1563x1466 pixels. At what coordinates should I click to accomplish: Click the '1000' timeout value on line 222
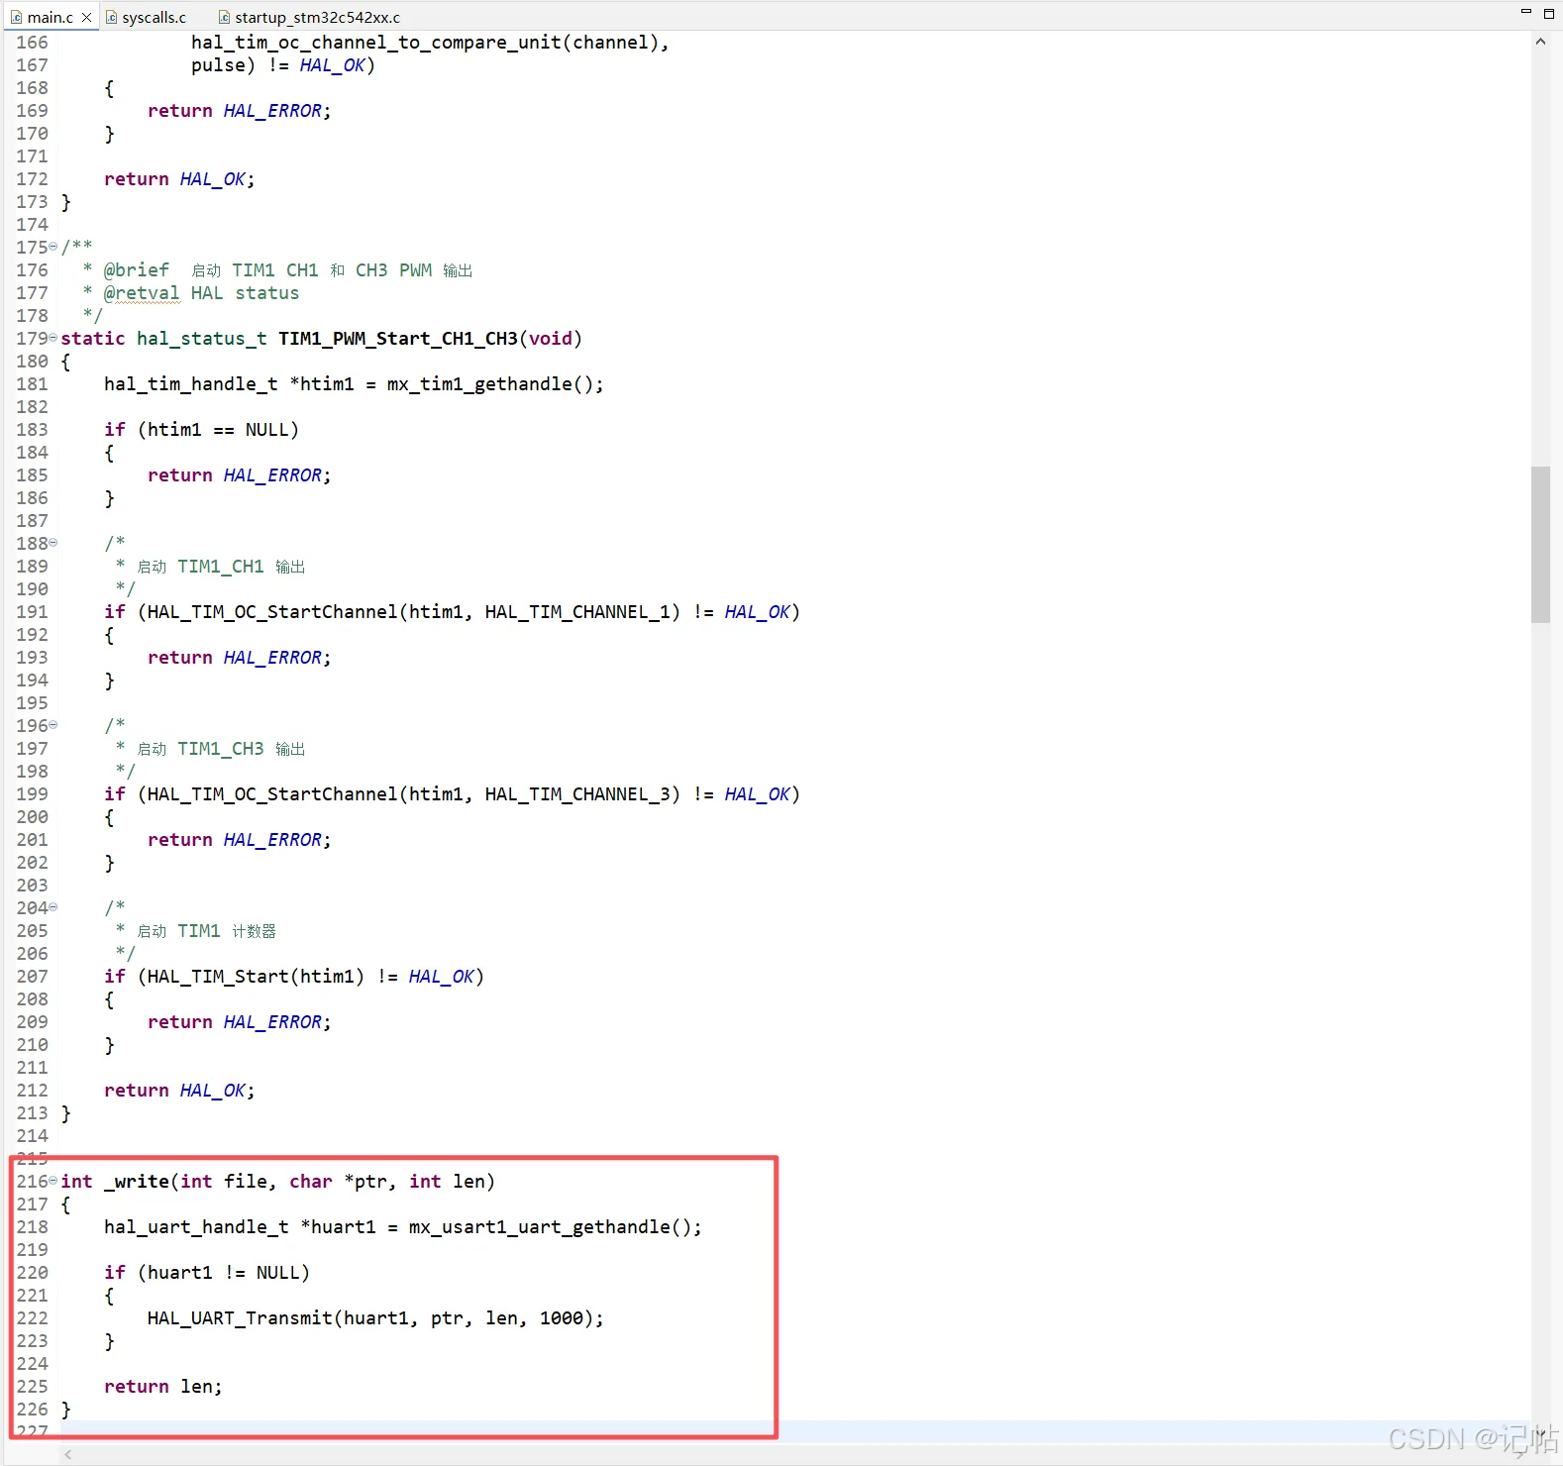pos(561,1317)
